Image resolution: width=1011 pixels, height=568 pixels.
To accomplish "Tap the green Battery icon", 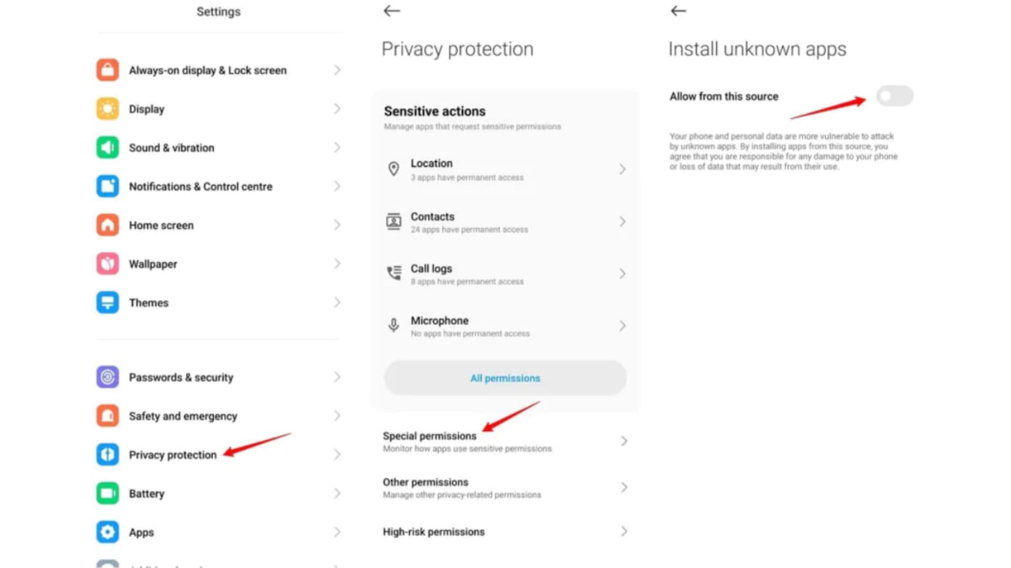I will 107,493.
